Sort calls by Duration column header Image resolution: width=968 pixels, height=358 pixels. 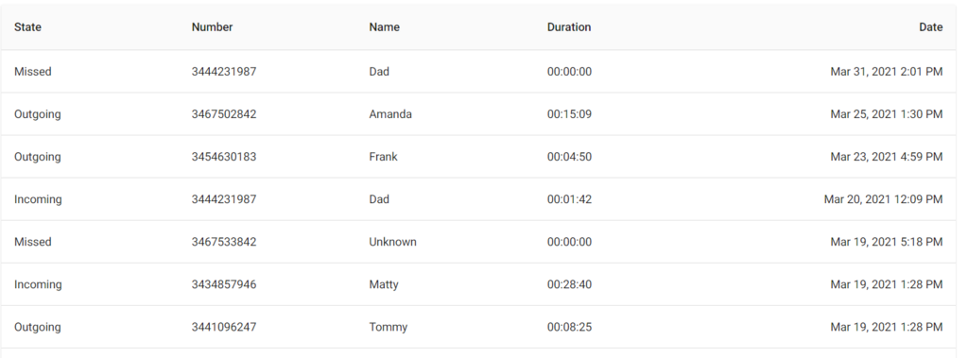click(568, 27)
